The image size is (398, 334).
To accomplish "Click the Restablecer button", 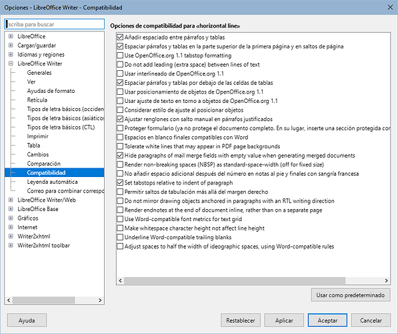I will click(x=241, y=320).
